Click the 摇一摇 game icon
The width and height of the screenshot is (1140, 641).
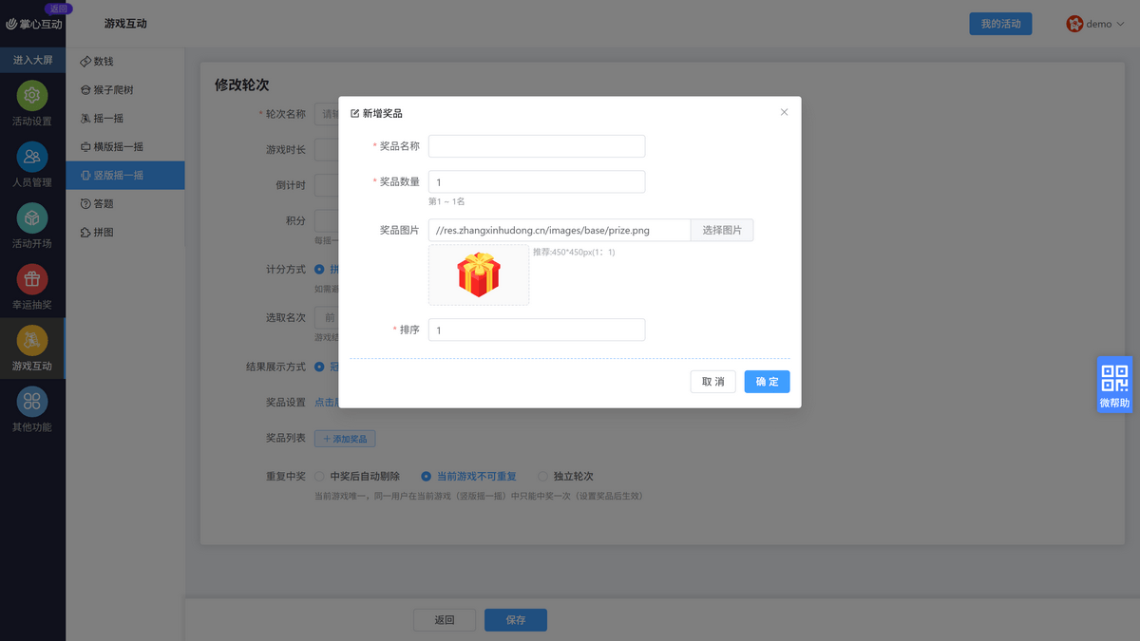(85, 119)
